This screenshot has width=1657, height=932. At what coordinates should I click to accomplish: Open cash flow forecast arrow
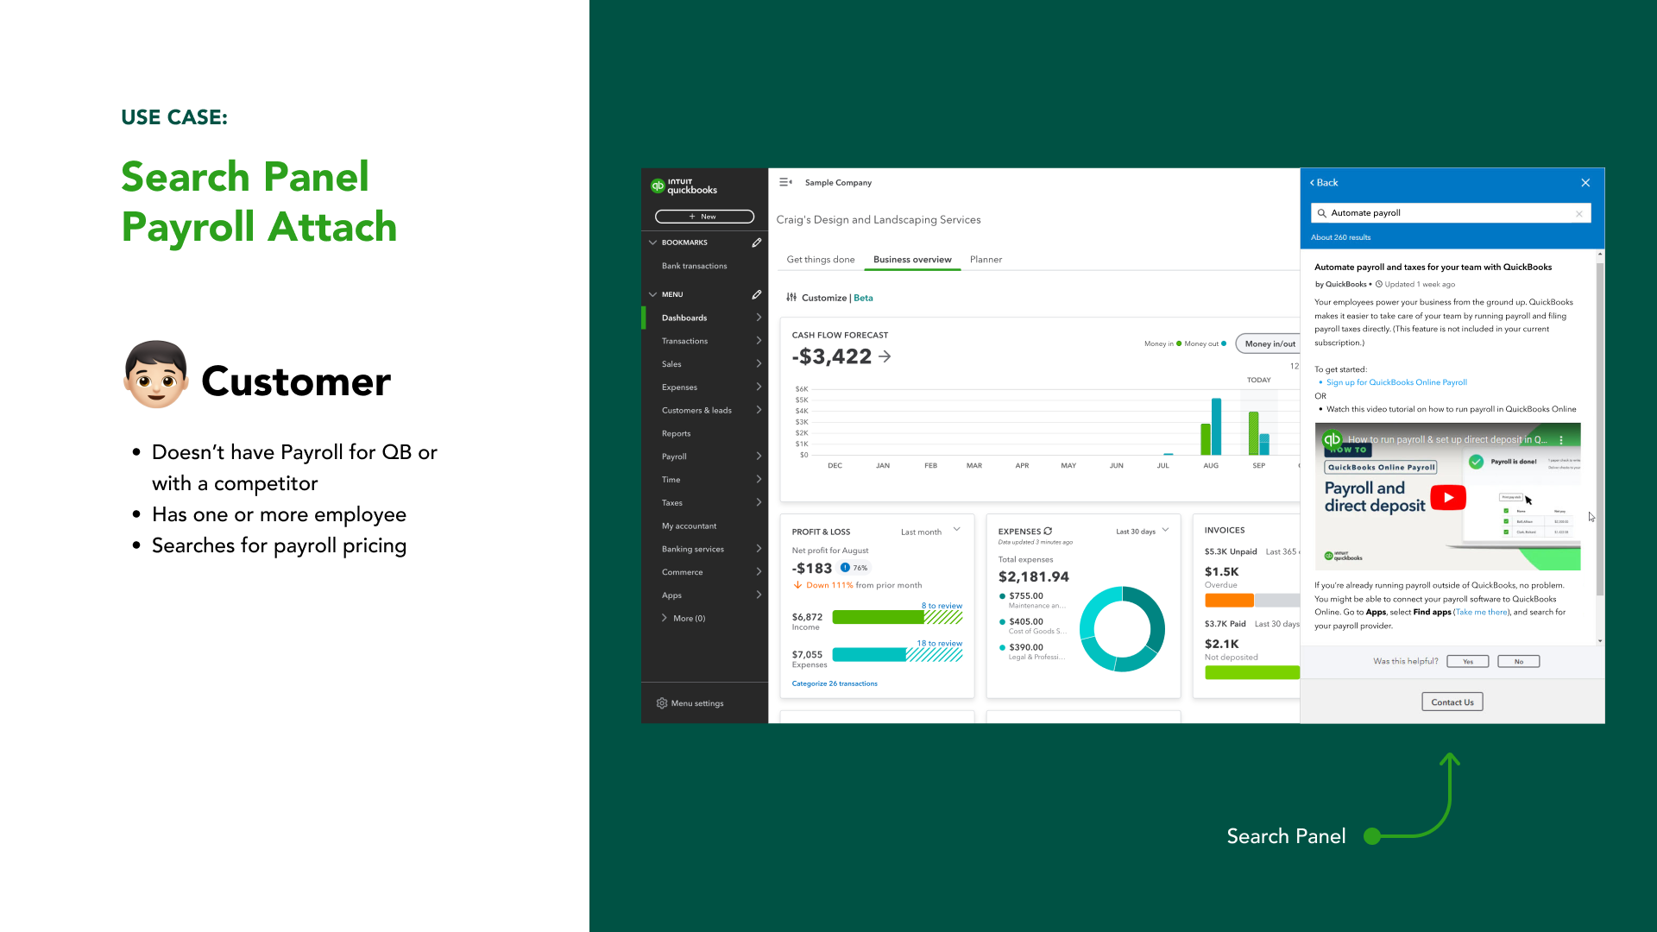click(x=885, y=356)
